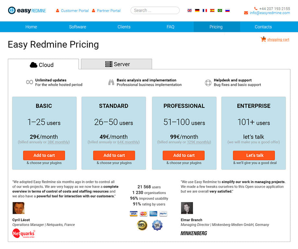The height and width of the screenshot is (249, 298).
Task: Click the email envelope icon
Action: pyautogui.click(x=246, y=13)
